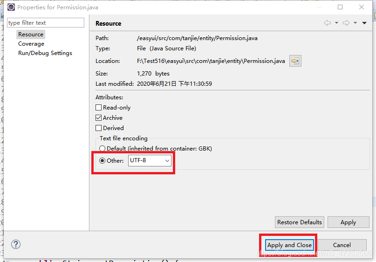Uncheck the Archive checkbox
This screenshot has height=262, width=376.
98,118
